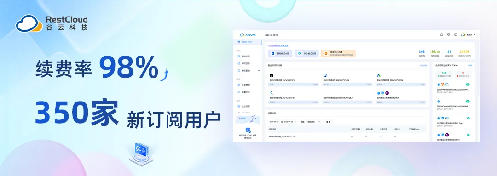Screen dimensions: 497x176
Task: Click the start date field 2025-01-02
Action: point(274,122)
